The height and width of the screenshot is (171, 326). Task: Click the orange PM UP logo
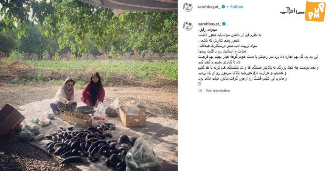point(315,11)
